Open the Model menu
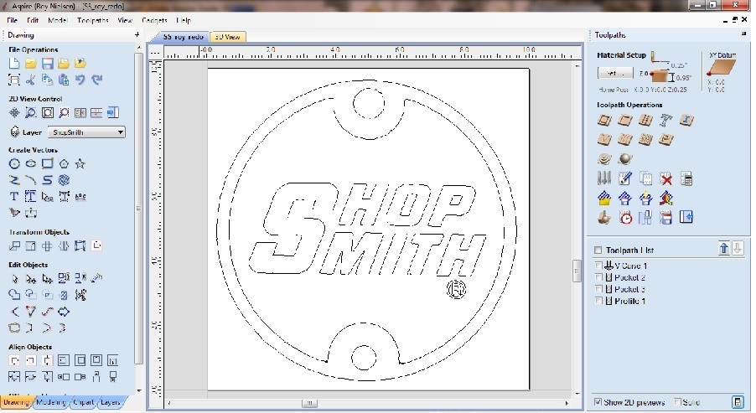This screenshot has height=413, width=756. (x=58, y=20)
